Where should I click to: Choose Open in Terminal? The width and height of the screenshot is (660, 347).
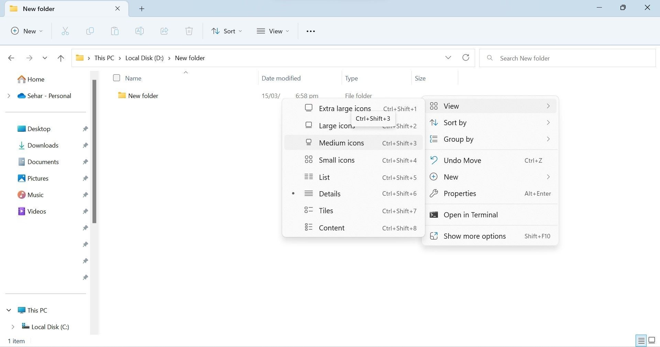(x=491, y=215)
